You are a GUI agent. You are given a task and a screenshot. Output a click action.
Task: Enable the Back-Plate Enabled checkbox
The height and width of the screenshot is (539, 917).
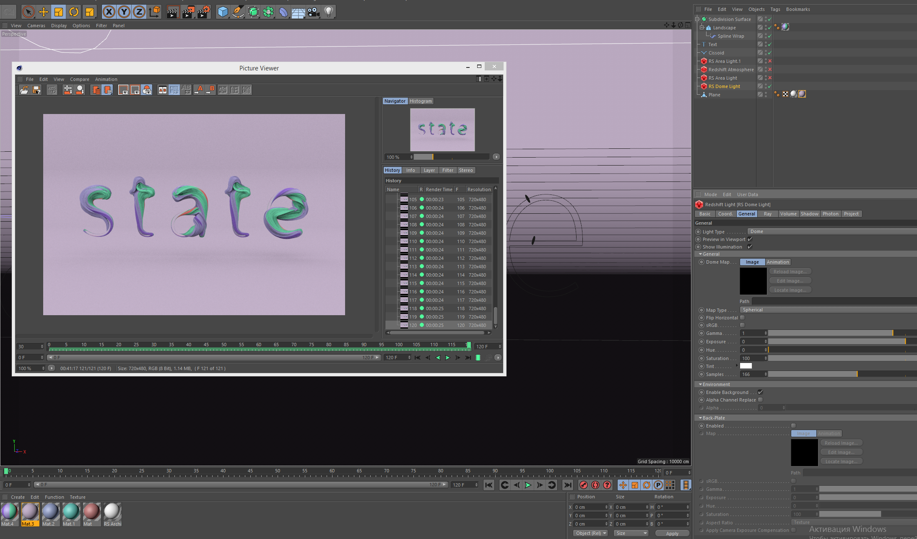pyautogui.click(x=793, y=426)
